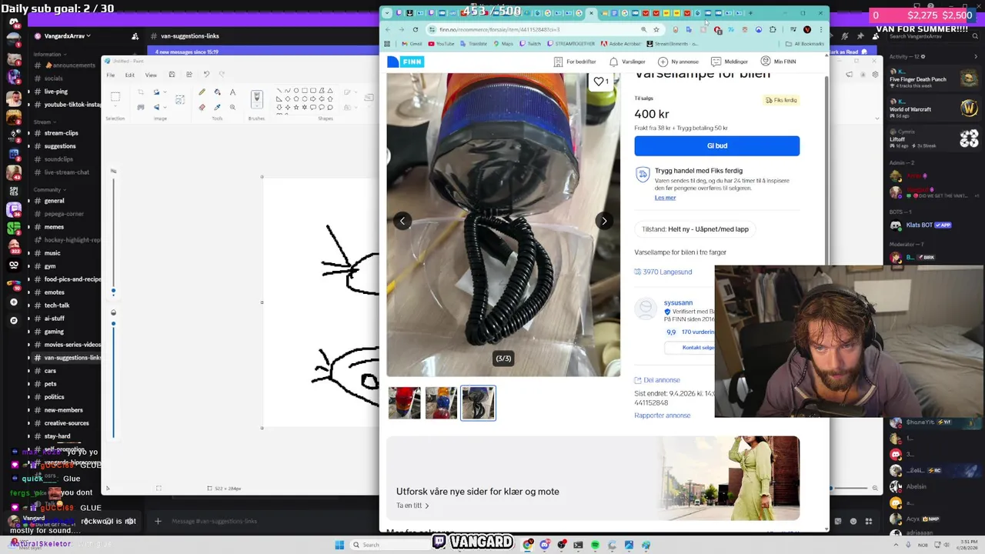Viewport: 985px width, 554px height.
Task: Select second listing thumbnail photo
Action: 441,403
